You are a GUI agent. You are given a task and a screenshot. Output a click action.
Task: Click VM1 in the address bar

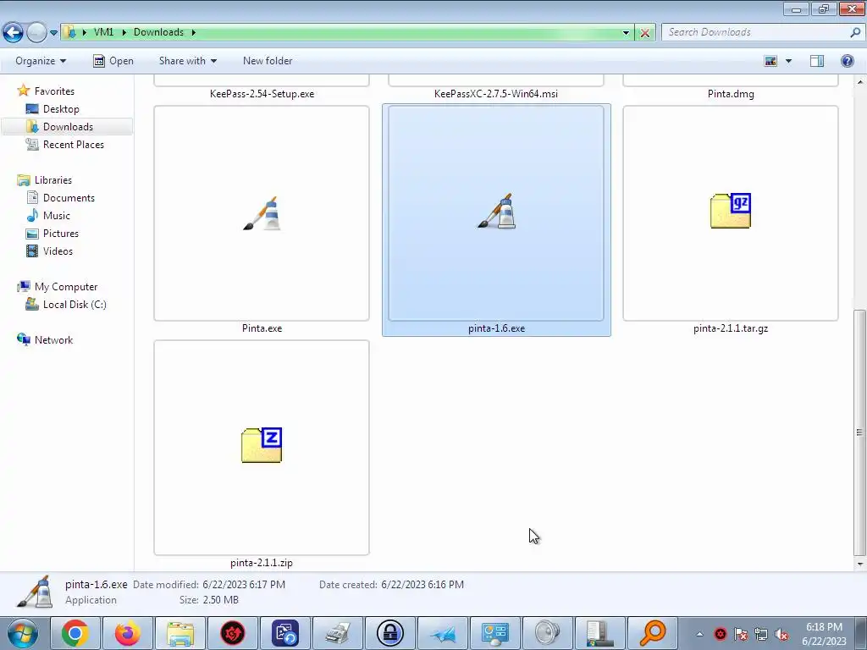tap(103, 32)
